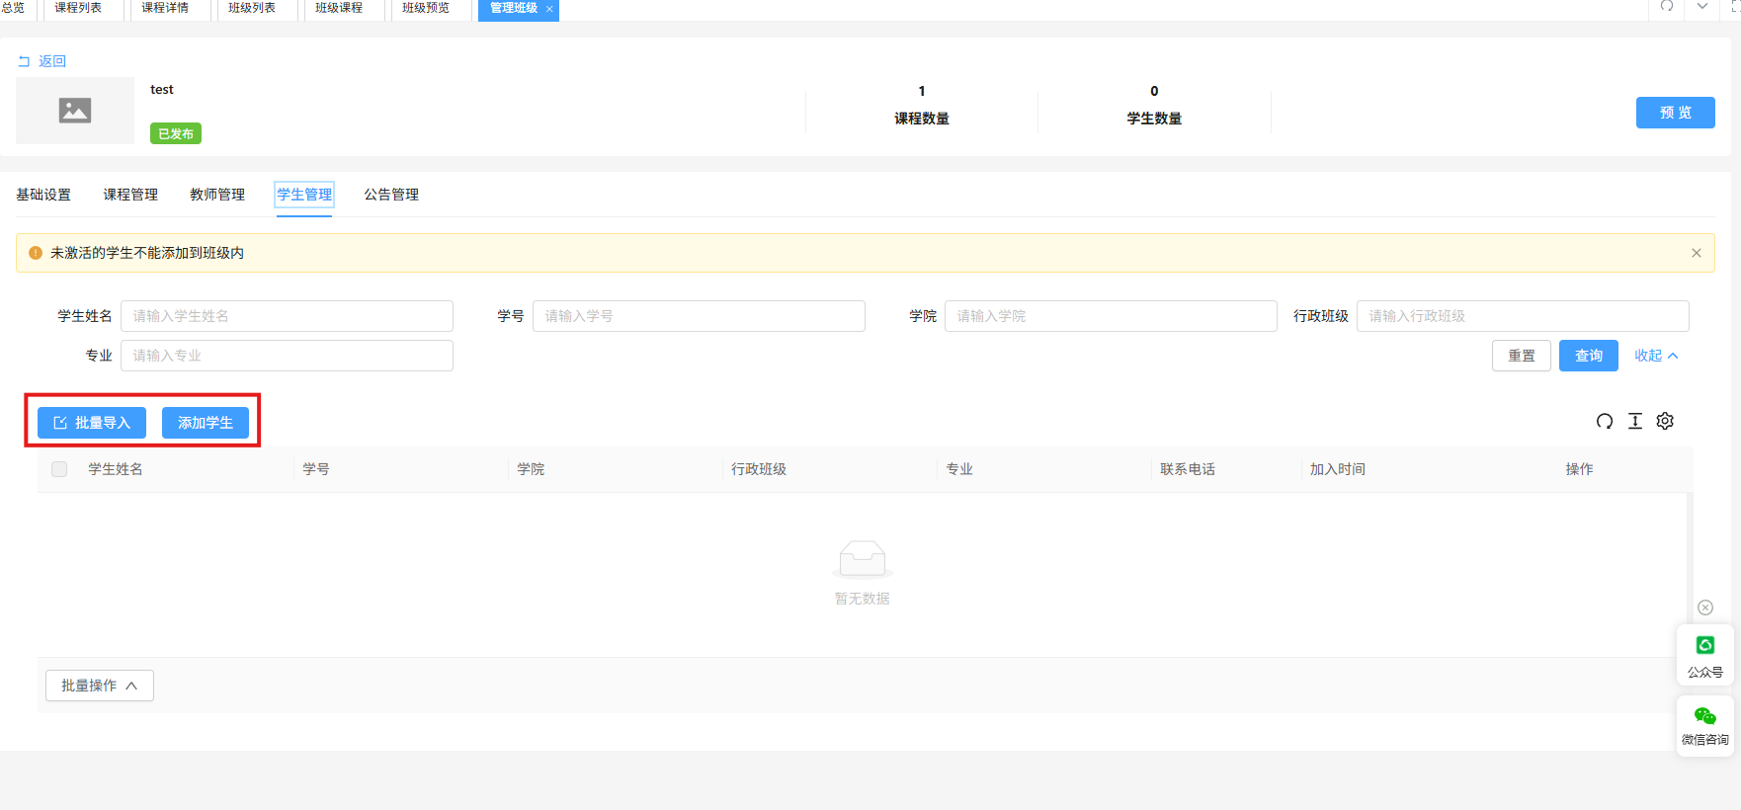The width and height of the screenshot is (1741, 810).
Task: Dismiss the floating sidebar with circle X
Action: point(1705,607)
